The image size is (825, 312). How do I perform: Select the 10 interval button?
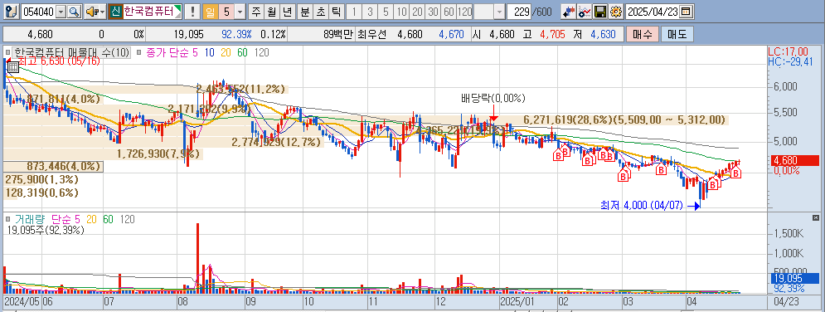401,11
